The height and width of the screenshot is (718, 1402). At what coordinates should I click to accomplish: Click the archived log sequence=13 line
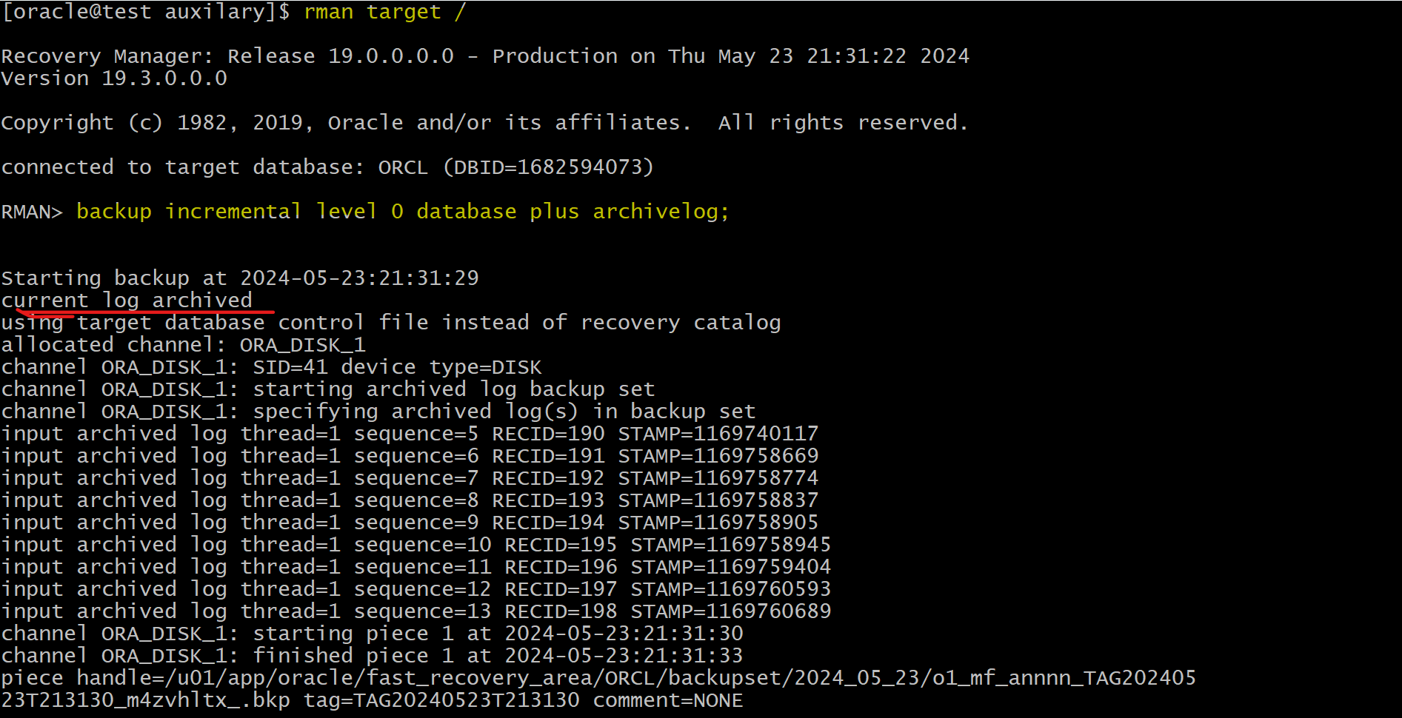tap(416, 611)
